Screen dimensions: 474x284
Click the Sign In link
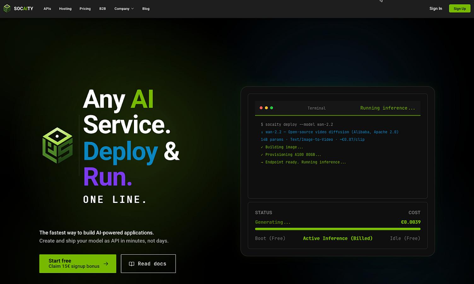[436, 9]
